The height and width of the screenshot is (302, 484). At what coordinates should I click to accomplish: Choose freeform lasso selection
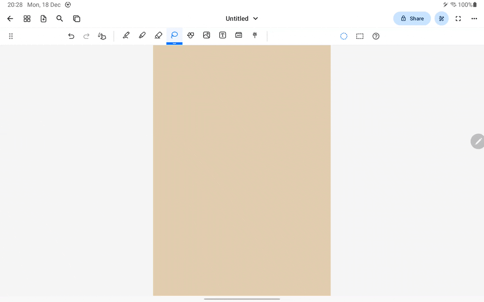click(344, 36)
